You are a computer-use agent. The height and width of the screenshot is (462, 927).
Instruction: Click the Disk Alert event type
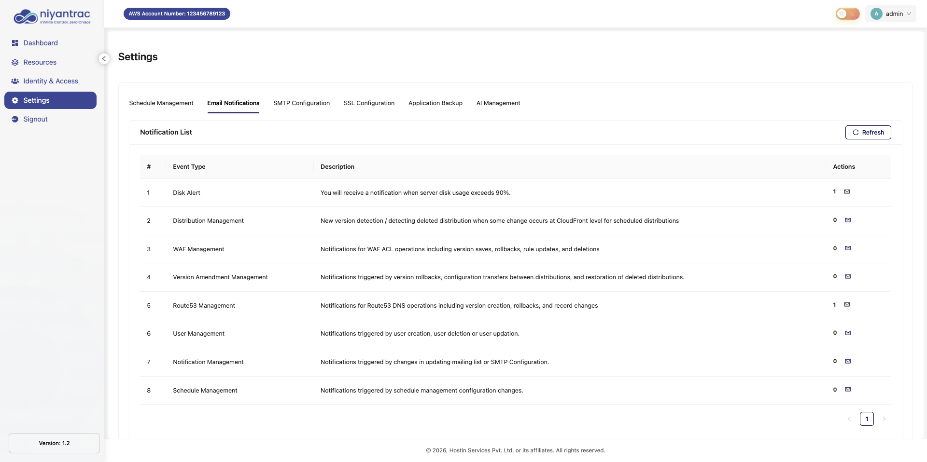[186, 193]
